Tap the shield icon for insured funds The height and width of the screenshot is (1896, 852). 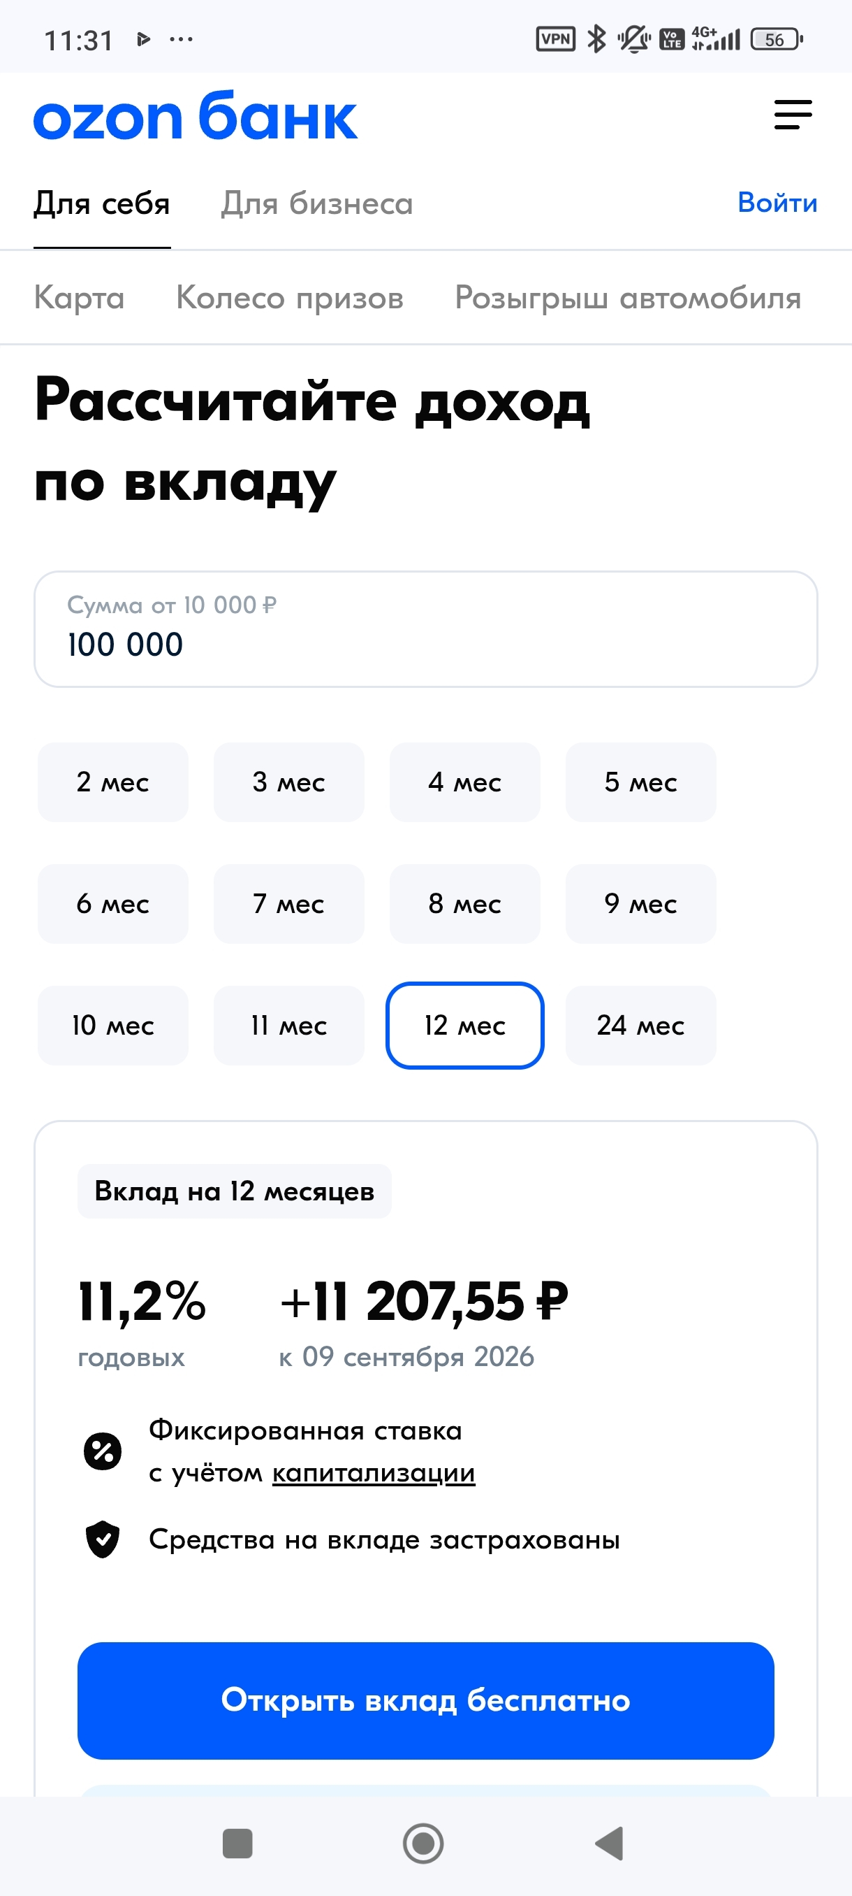pyautogui.click(x=103, y=1539)
